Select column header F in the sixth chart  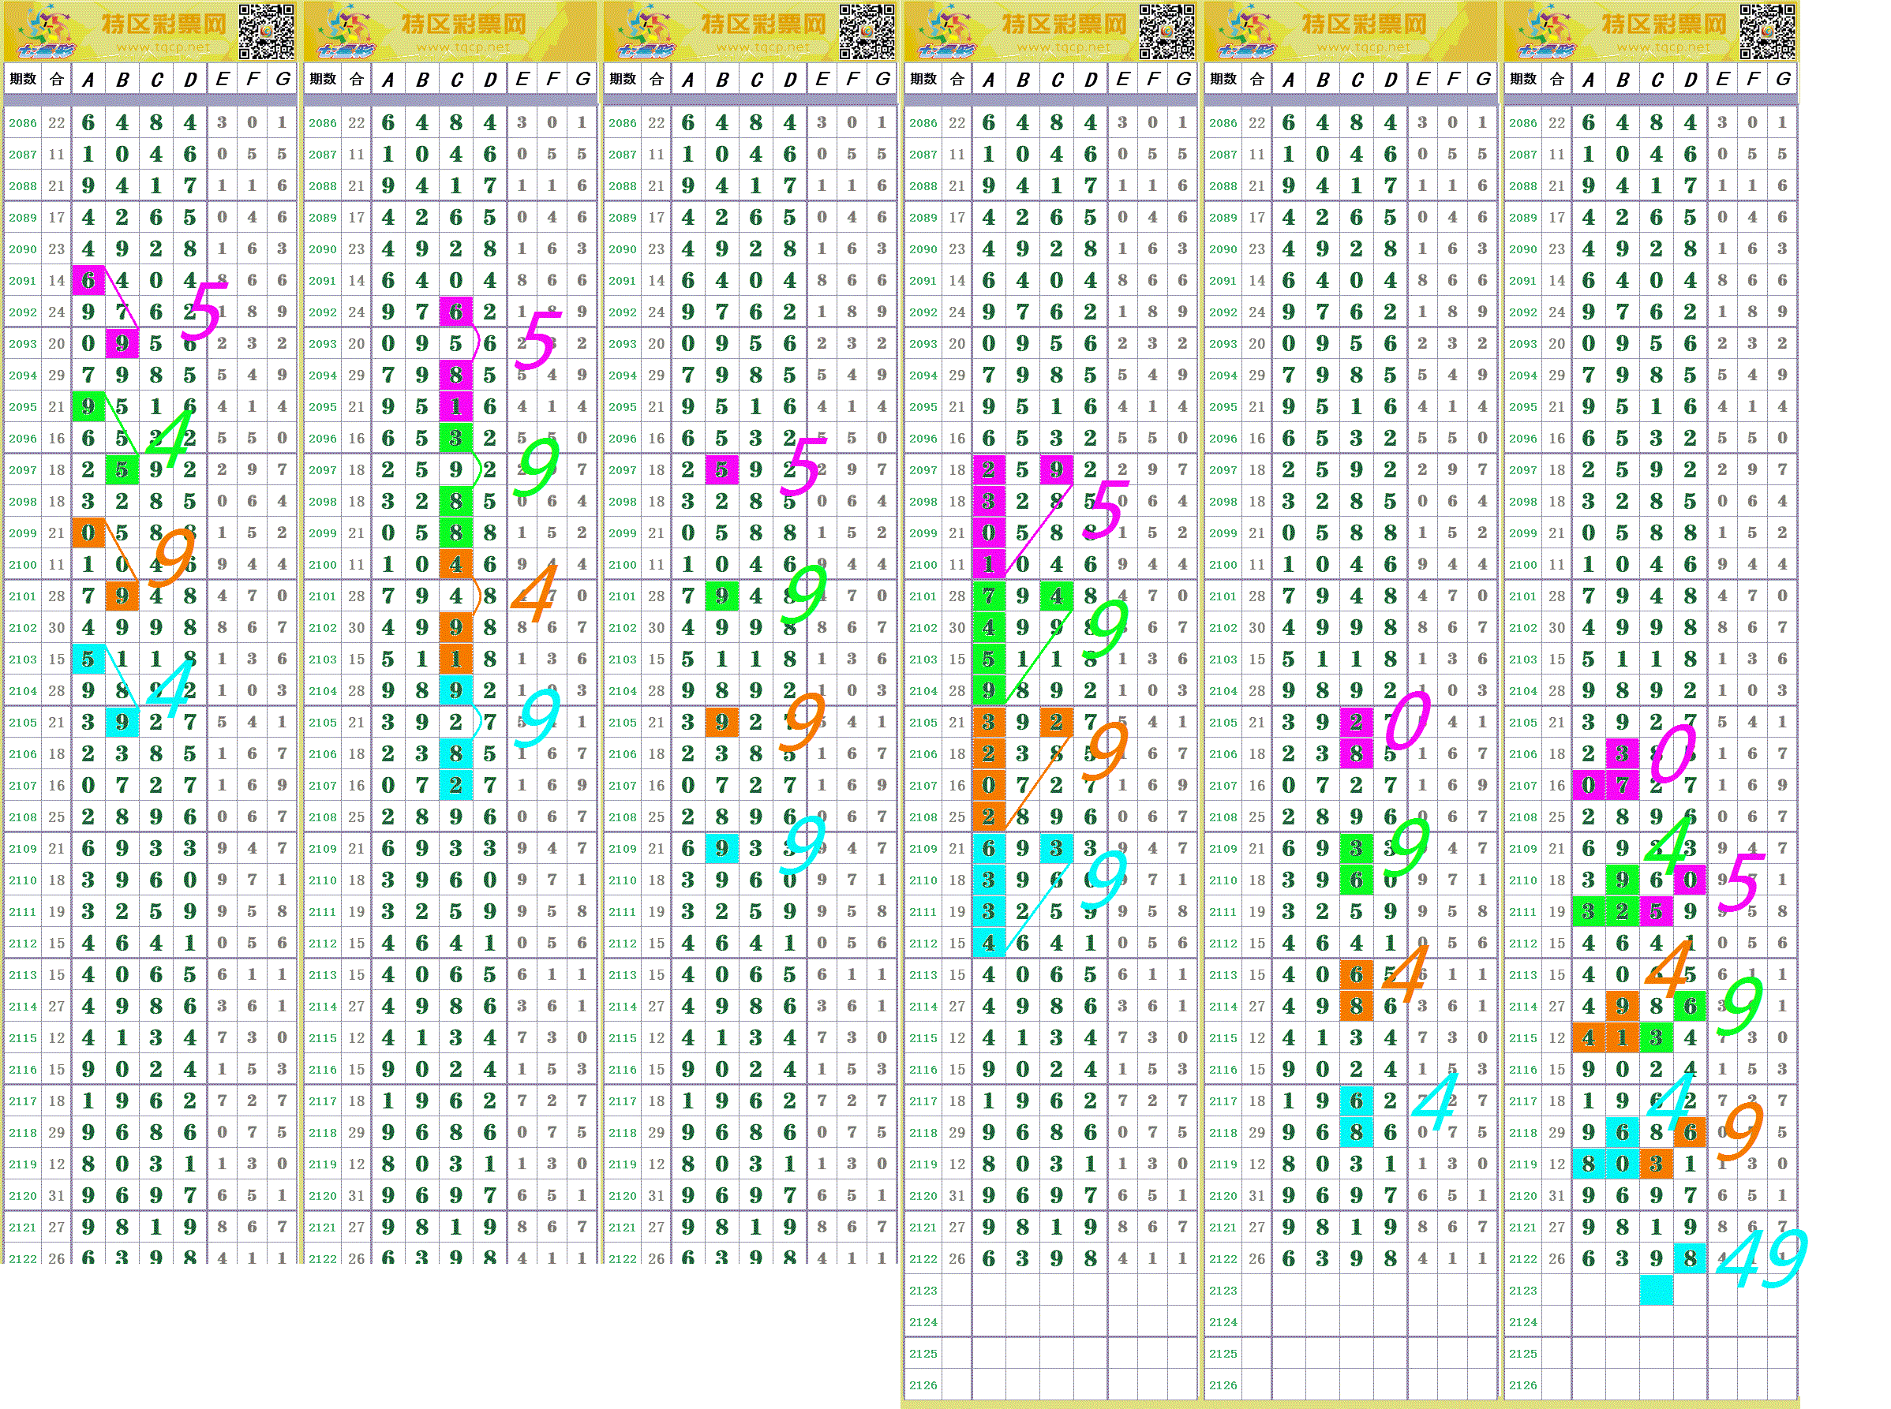(1753, 80)
